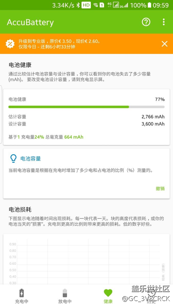Open the 历史 tab
Screen dimensions: 173x308
coord(151,302)
